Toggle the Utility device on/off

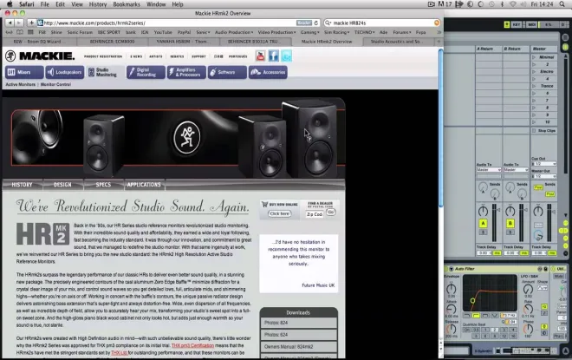pos(554,269)
